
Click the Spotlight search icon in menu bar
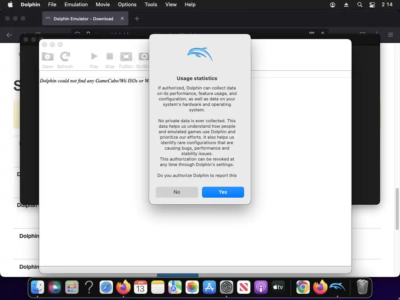360,5
